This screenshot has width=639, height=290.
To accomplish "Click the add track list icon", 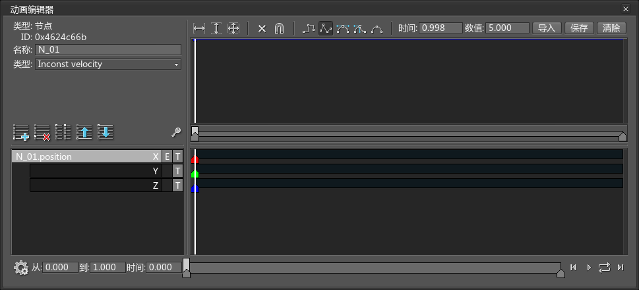I will coord(21,132).
